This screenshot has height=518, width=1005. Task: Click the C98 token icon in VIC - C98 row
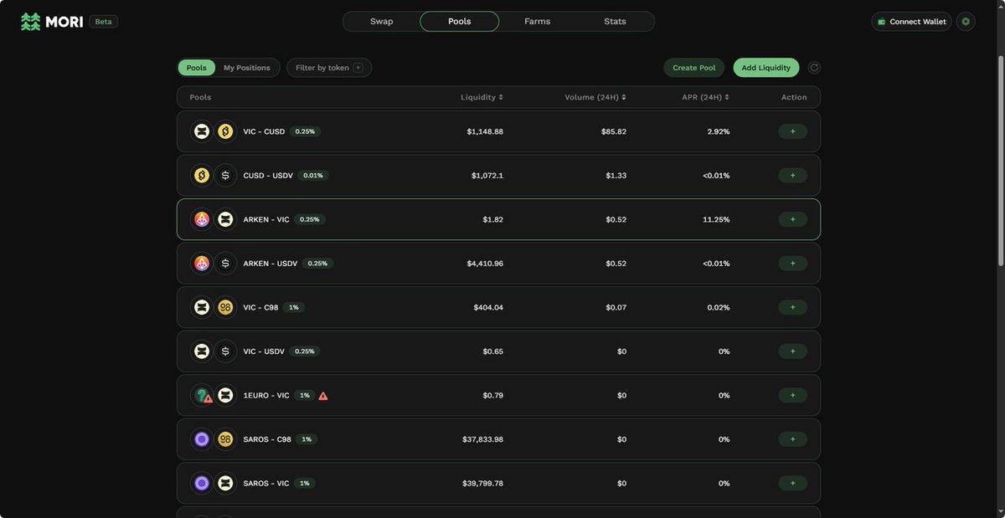[x=225, y=307]
